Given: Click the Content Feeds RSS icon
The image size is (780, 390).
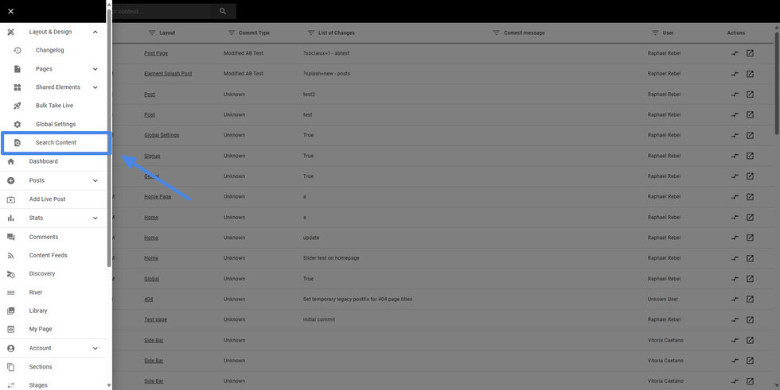Looking at the screenshot, I should [x=11, y=256].
